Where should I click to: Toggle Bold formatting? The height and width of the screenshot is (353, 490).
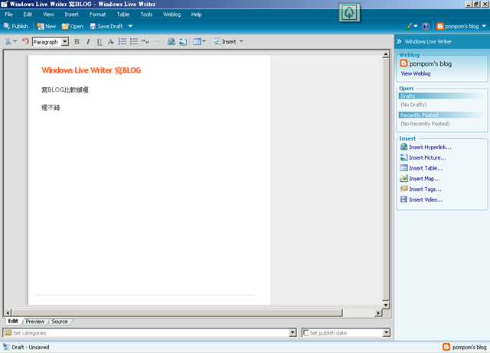[x=77, y=41]
